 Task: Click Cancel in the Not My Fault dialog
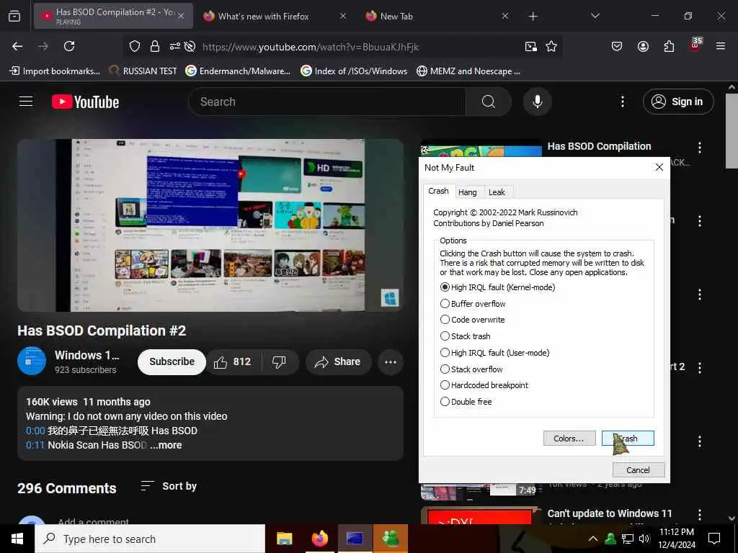pos(639,469)
